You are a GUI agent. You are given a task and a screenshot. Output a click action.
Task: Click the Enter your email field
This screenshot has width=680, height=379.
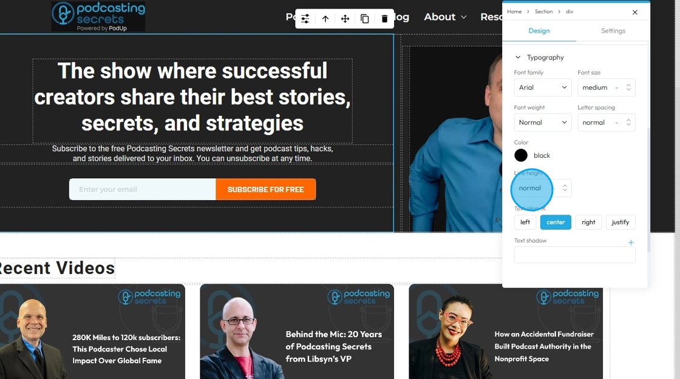[x=142, y=189]
